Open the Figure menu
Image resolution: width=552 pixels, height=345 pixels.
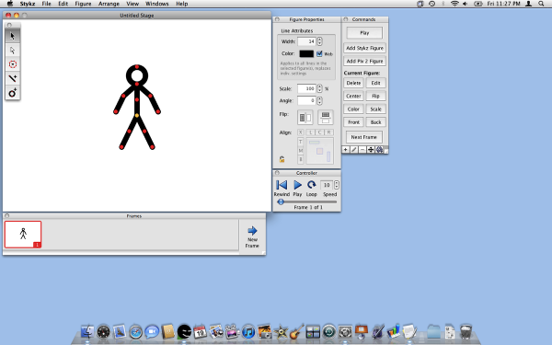pyautogui.click(x=83, y=4)
